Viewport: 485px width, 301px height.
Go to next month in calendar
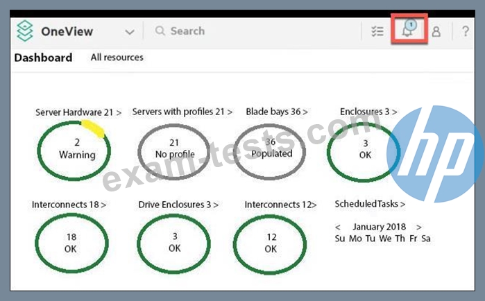pos(419,227)
